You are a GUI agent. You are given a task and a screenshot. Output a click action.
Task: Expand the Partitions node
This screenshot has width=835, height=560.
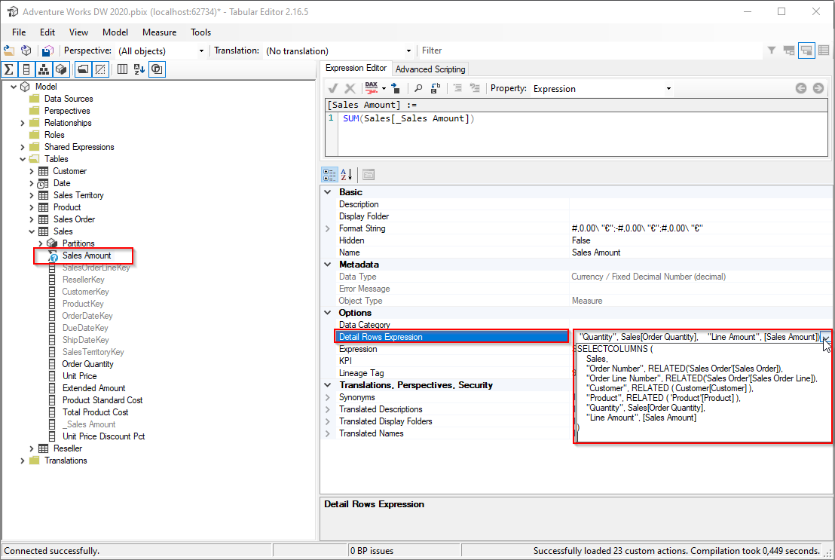point(41,243)
